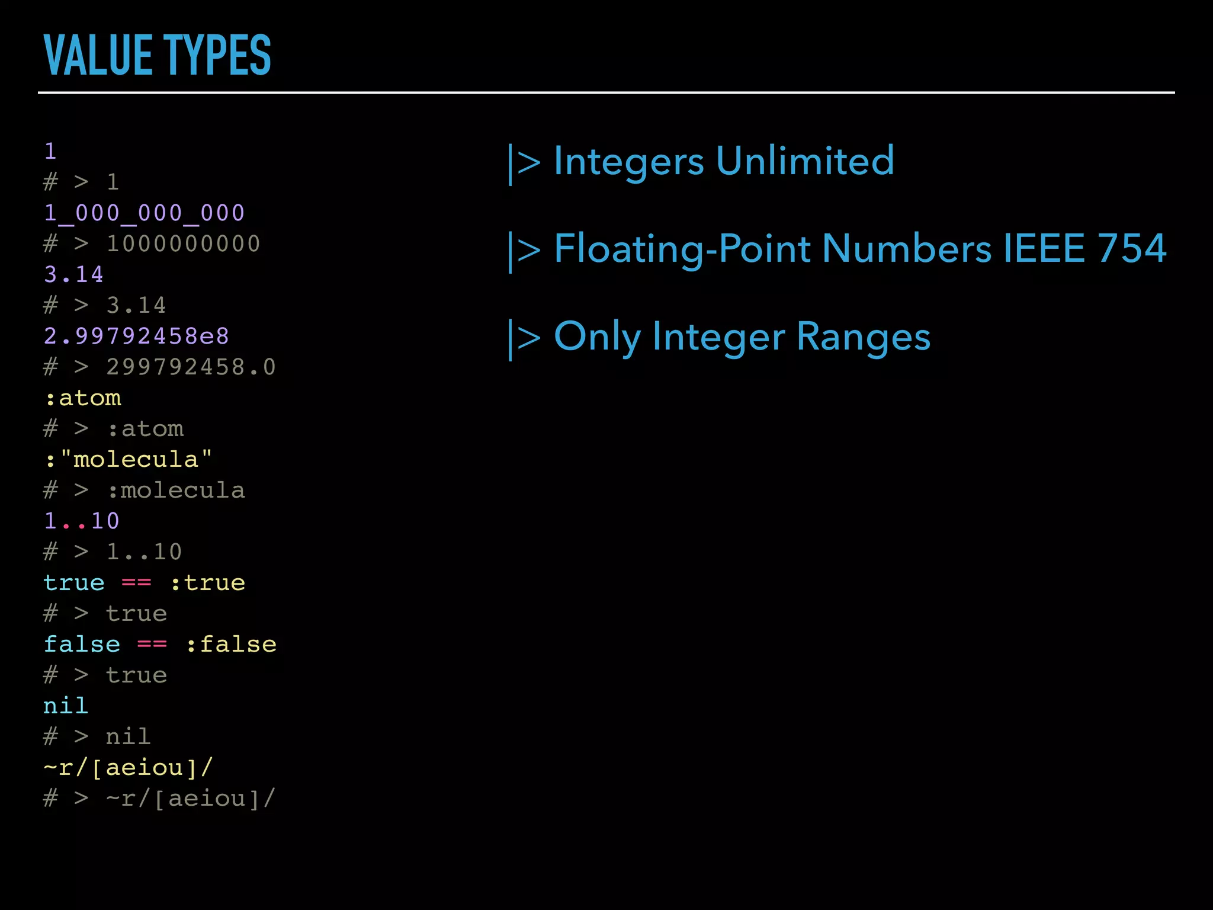This screenshot has height=910, width=1213.
Task: Click the cyan code line nil
Action: pyautogui.click(x=66, y=706)
